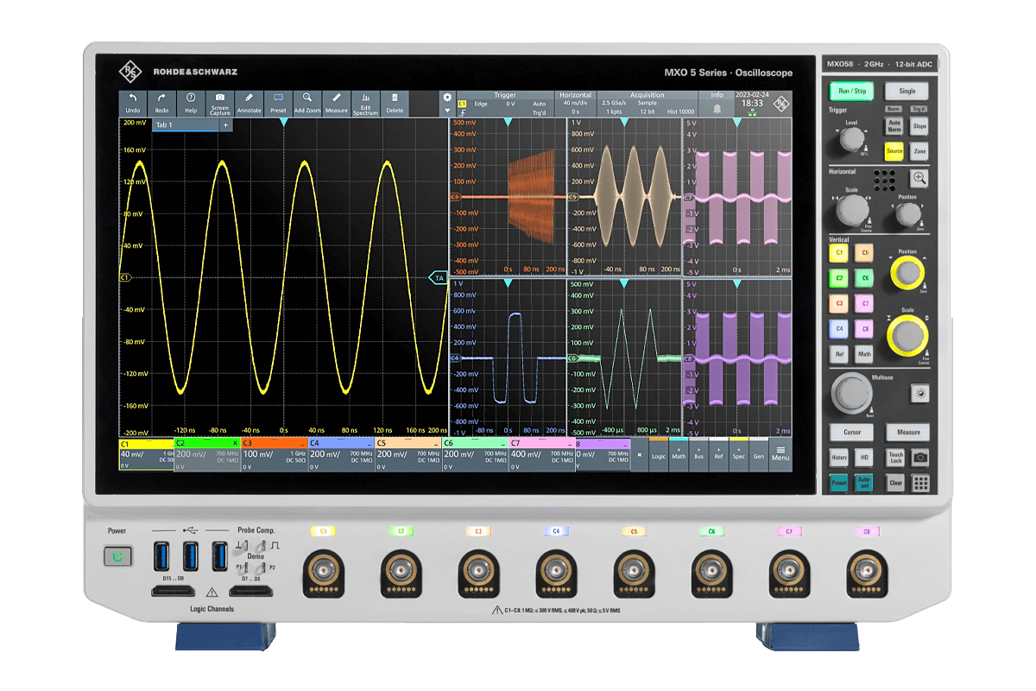The image size is (1036, 691).
Task: Open the Trigger settings panel
Action: pyautogui.click(x=504, y=104)
